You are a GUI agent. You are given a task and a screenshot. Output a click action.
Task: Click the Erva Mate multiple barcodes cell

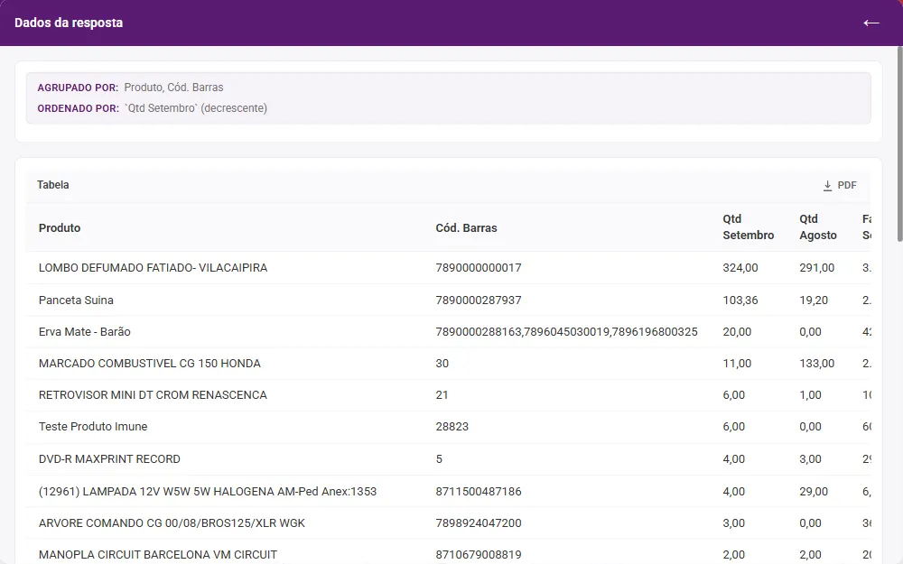pyautogui.click(x=567, y=331)
